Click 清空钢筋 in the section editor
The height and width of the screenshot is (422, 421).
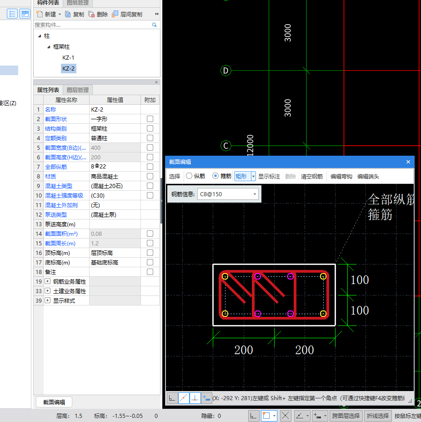pos(311,176)
